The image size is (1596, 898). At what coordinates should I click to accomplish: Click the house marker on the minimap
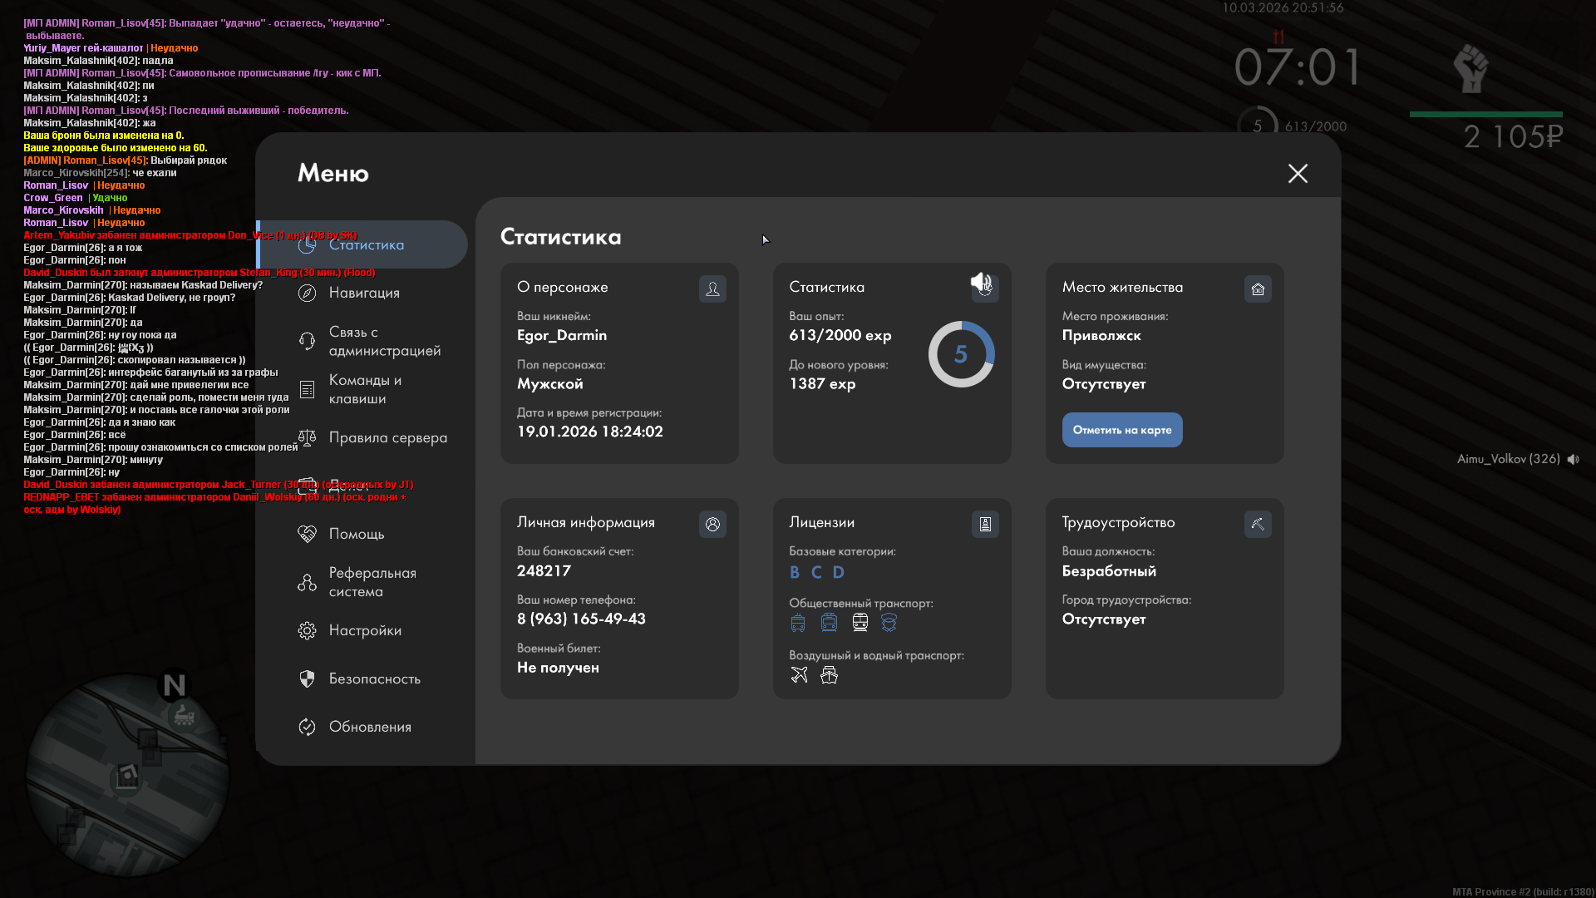126,777
